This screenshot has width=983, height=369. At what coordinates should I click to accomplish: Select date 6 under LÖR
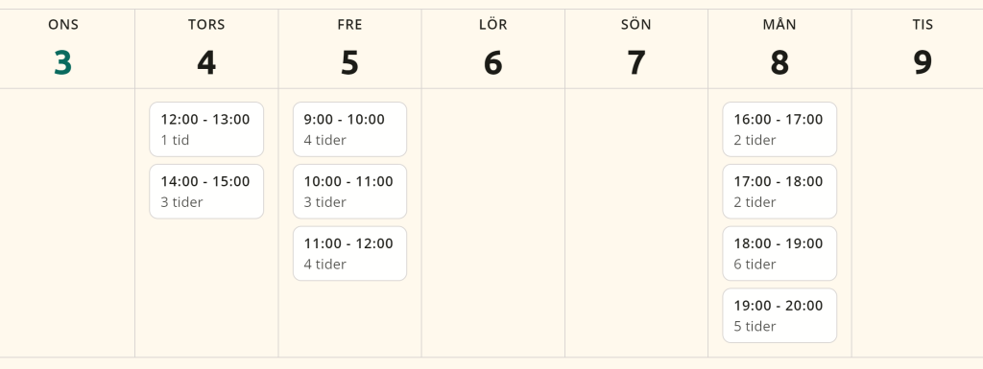[x=492, y=62]
